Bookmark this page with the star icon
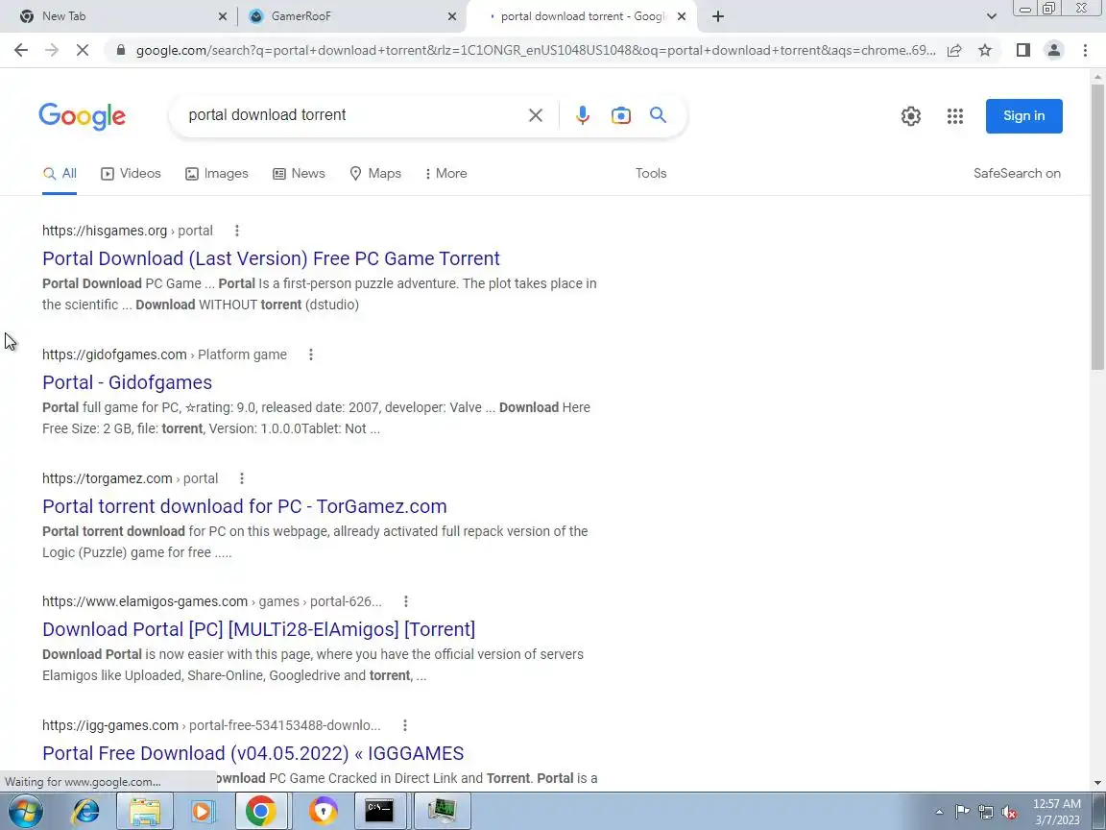The height and width of the screenshot is (830, 1106). (x=985, y=50)
